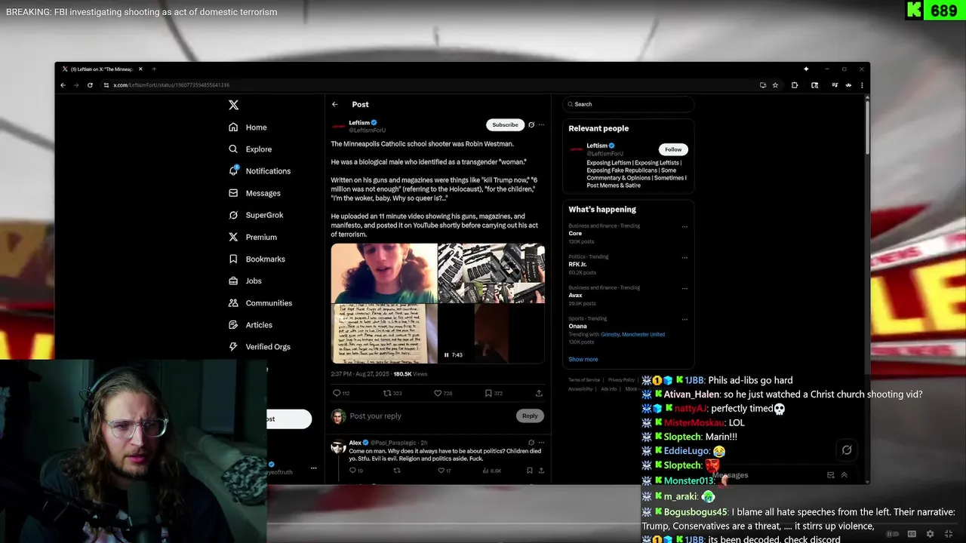The image size is (966, 543).
Task: Click the X Search box
Action: pyautogui.click(x=628, y=104)
